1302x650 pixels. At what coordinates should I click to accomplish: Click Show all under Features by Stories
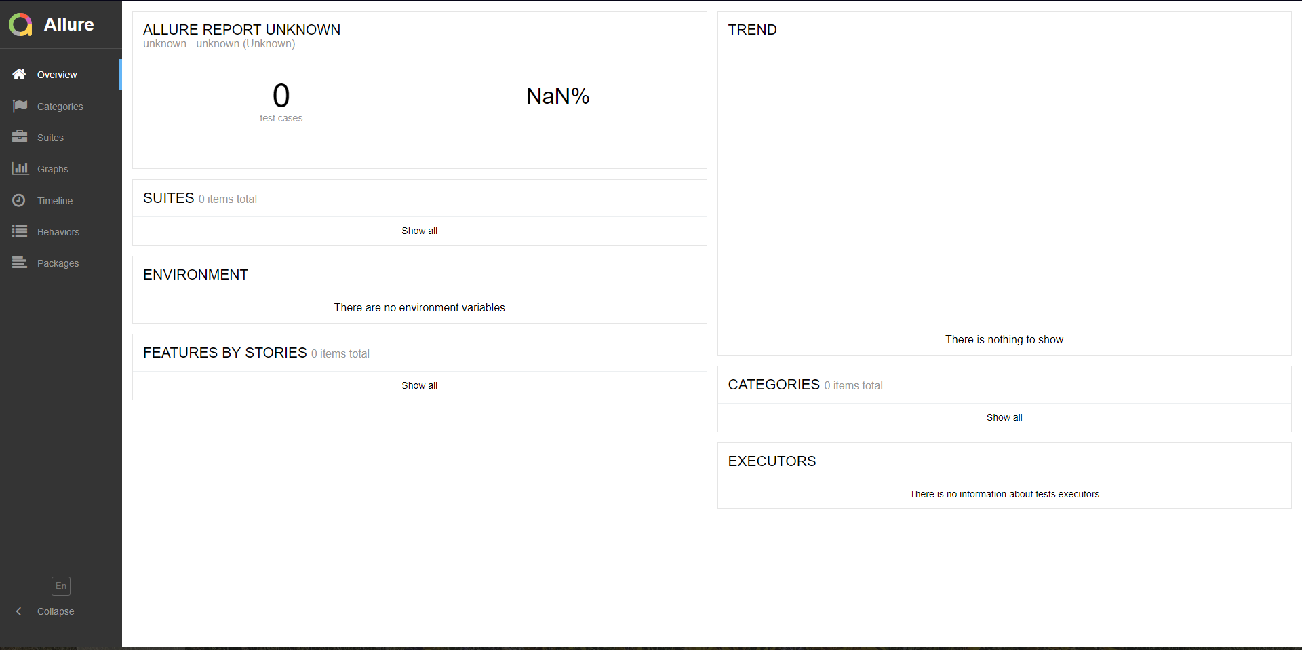(419, 385)
